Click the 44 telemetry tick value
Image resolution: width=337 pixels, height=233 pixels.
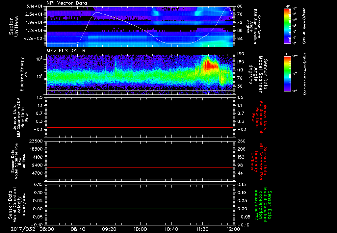(240, 173)
